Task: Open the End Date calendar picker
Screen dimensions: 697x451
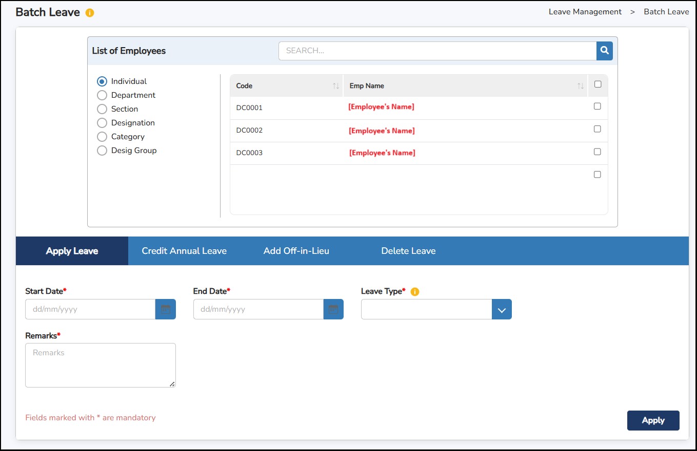Action: coord(333,309)
